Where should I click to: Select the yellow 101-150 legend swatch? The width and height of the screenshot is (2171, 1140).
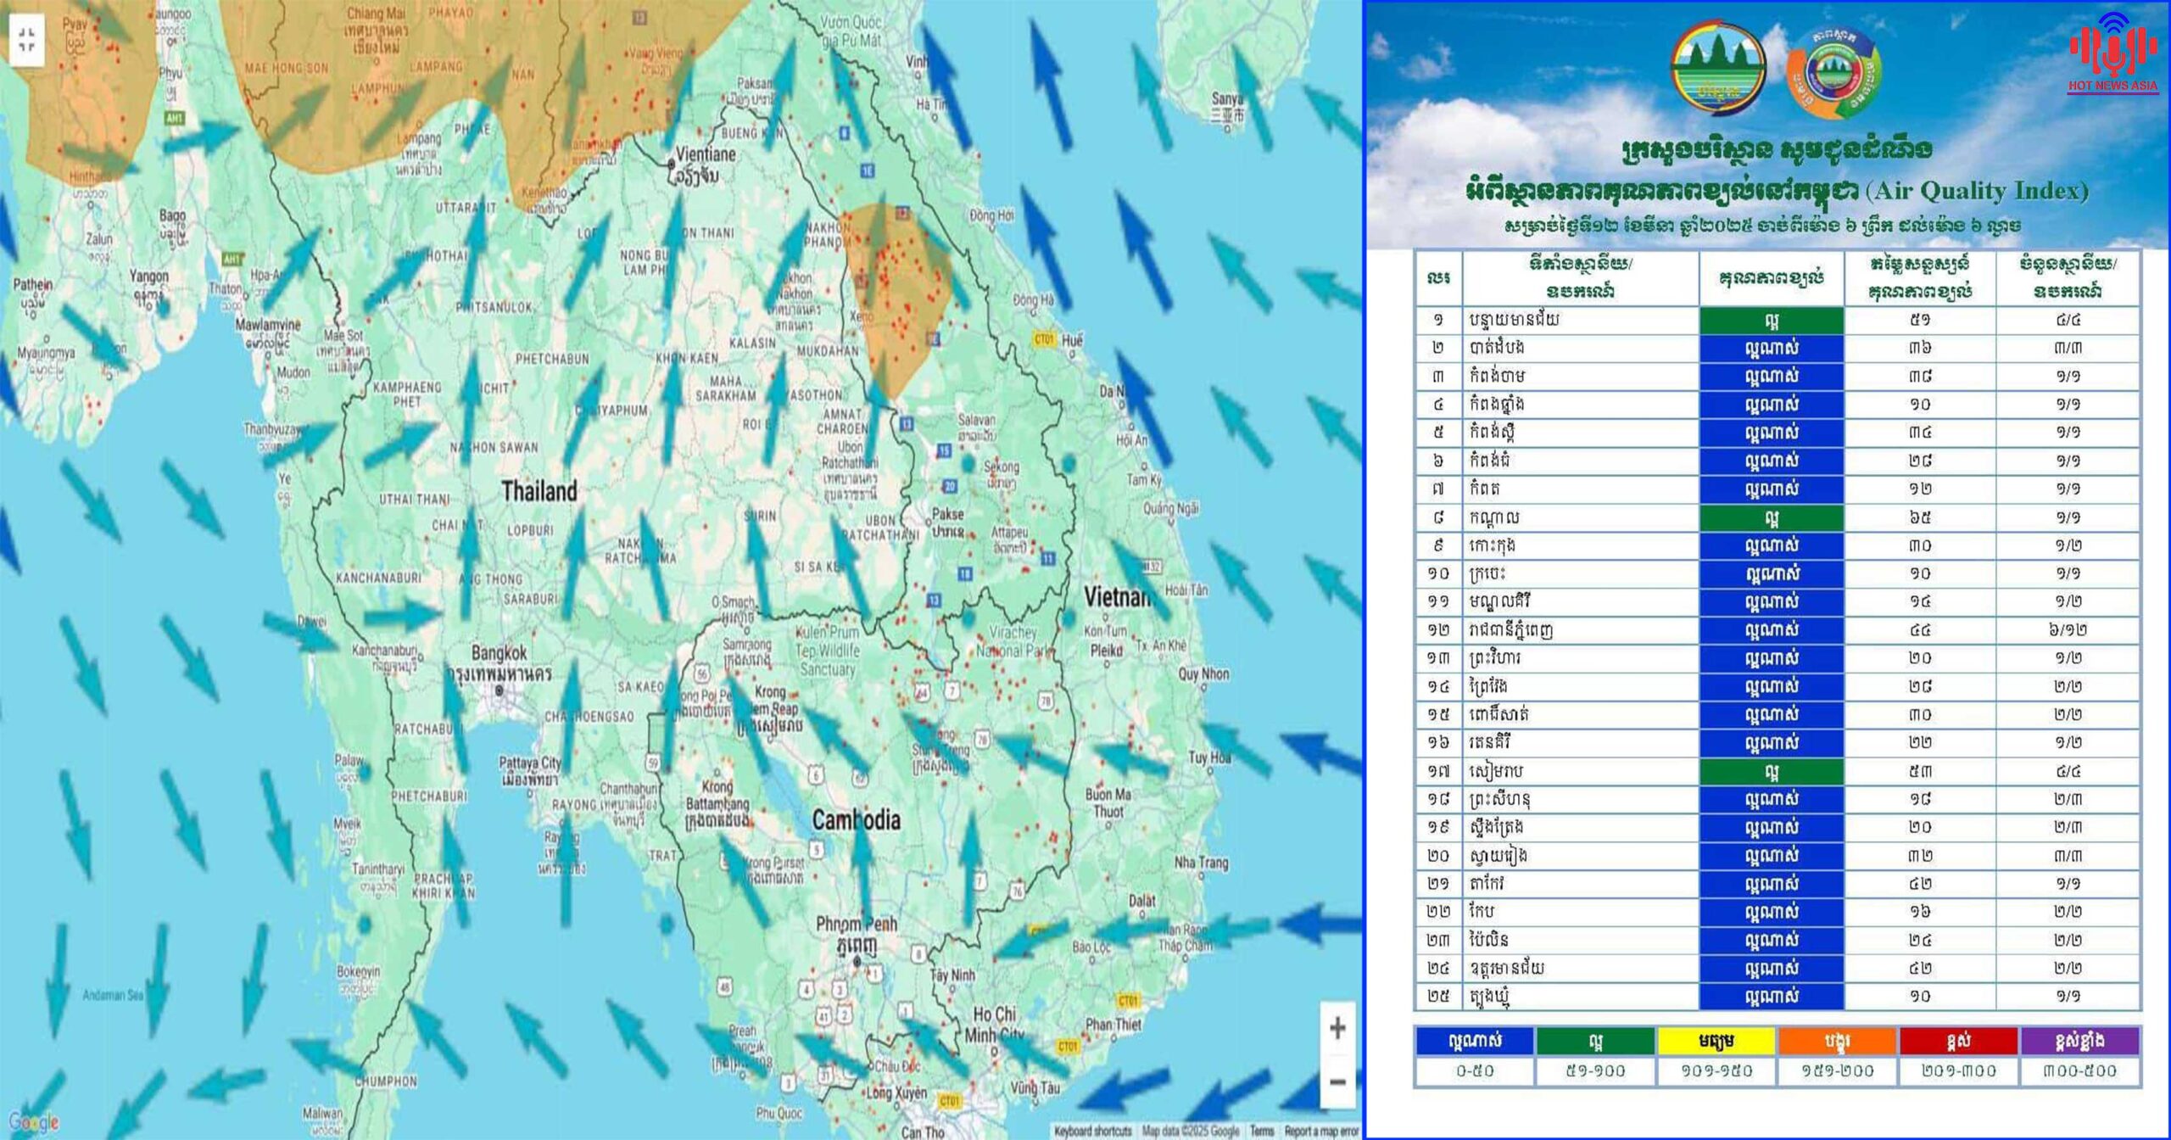point(1716,1041)
